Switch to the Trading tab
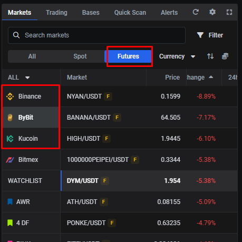The image size is (242, 242). pyautogui.click(x=56, y=13)
